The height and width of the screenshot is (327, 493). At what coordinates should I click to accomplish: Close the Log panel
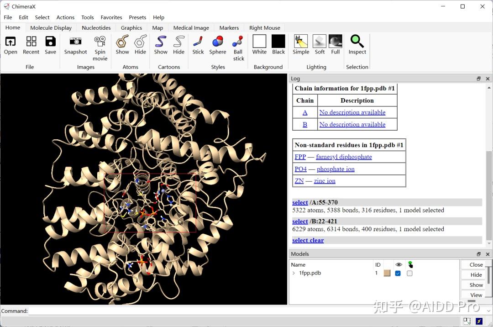pos(488,79)
